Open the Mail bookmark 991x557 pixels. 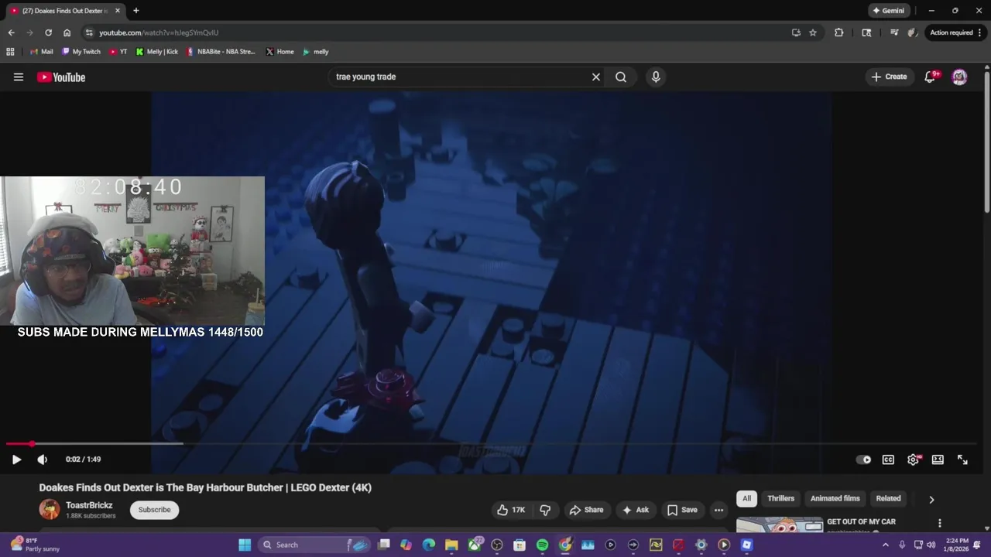[x=42, y=52]
